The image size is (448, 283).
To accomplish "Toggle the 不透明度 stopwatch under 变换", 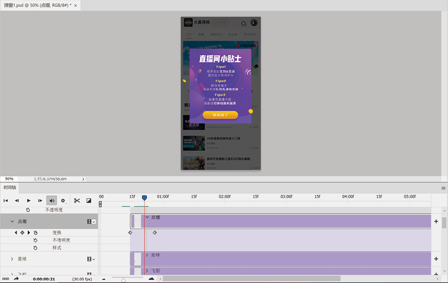I will 35,240.
